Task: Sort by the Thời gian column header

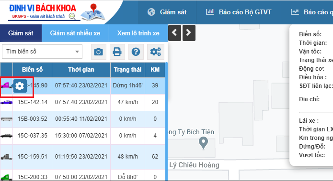Action: tap(81, 70)
